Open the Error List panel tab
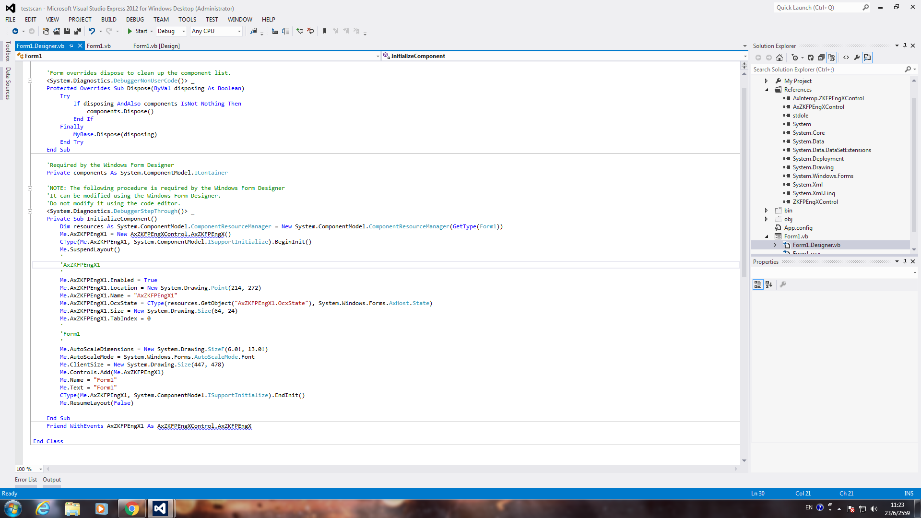This screenshot has width=921, height=518. (x=25, y=480)
